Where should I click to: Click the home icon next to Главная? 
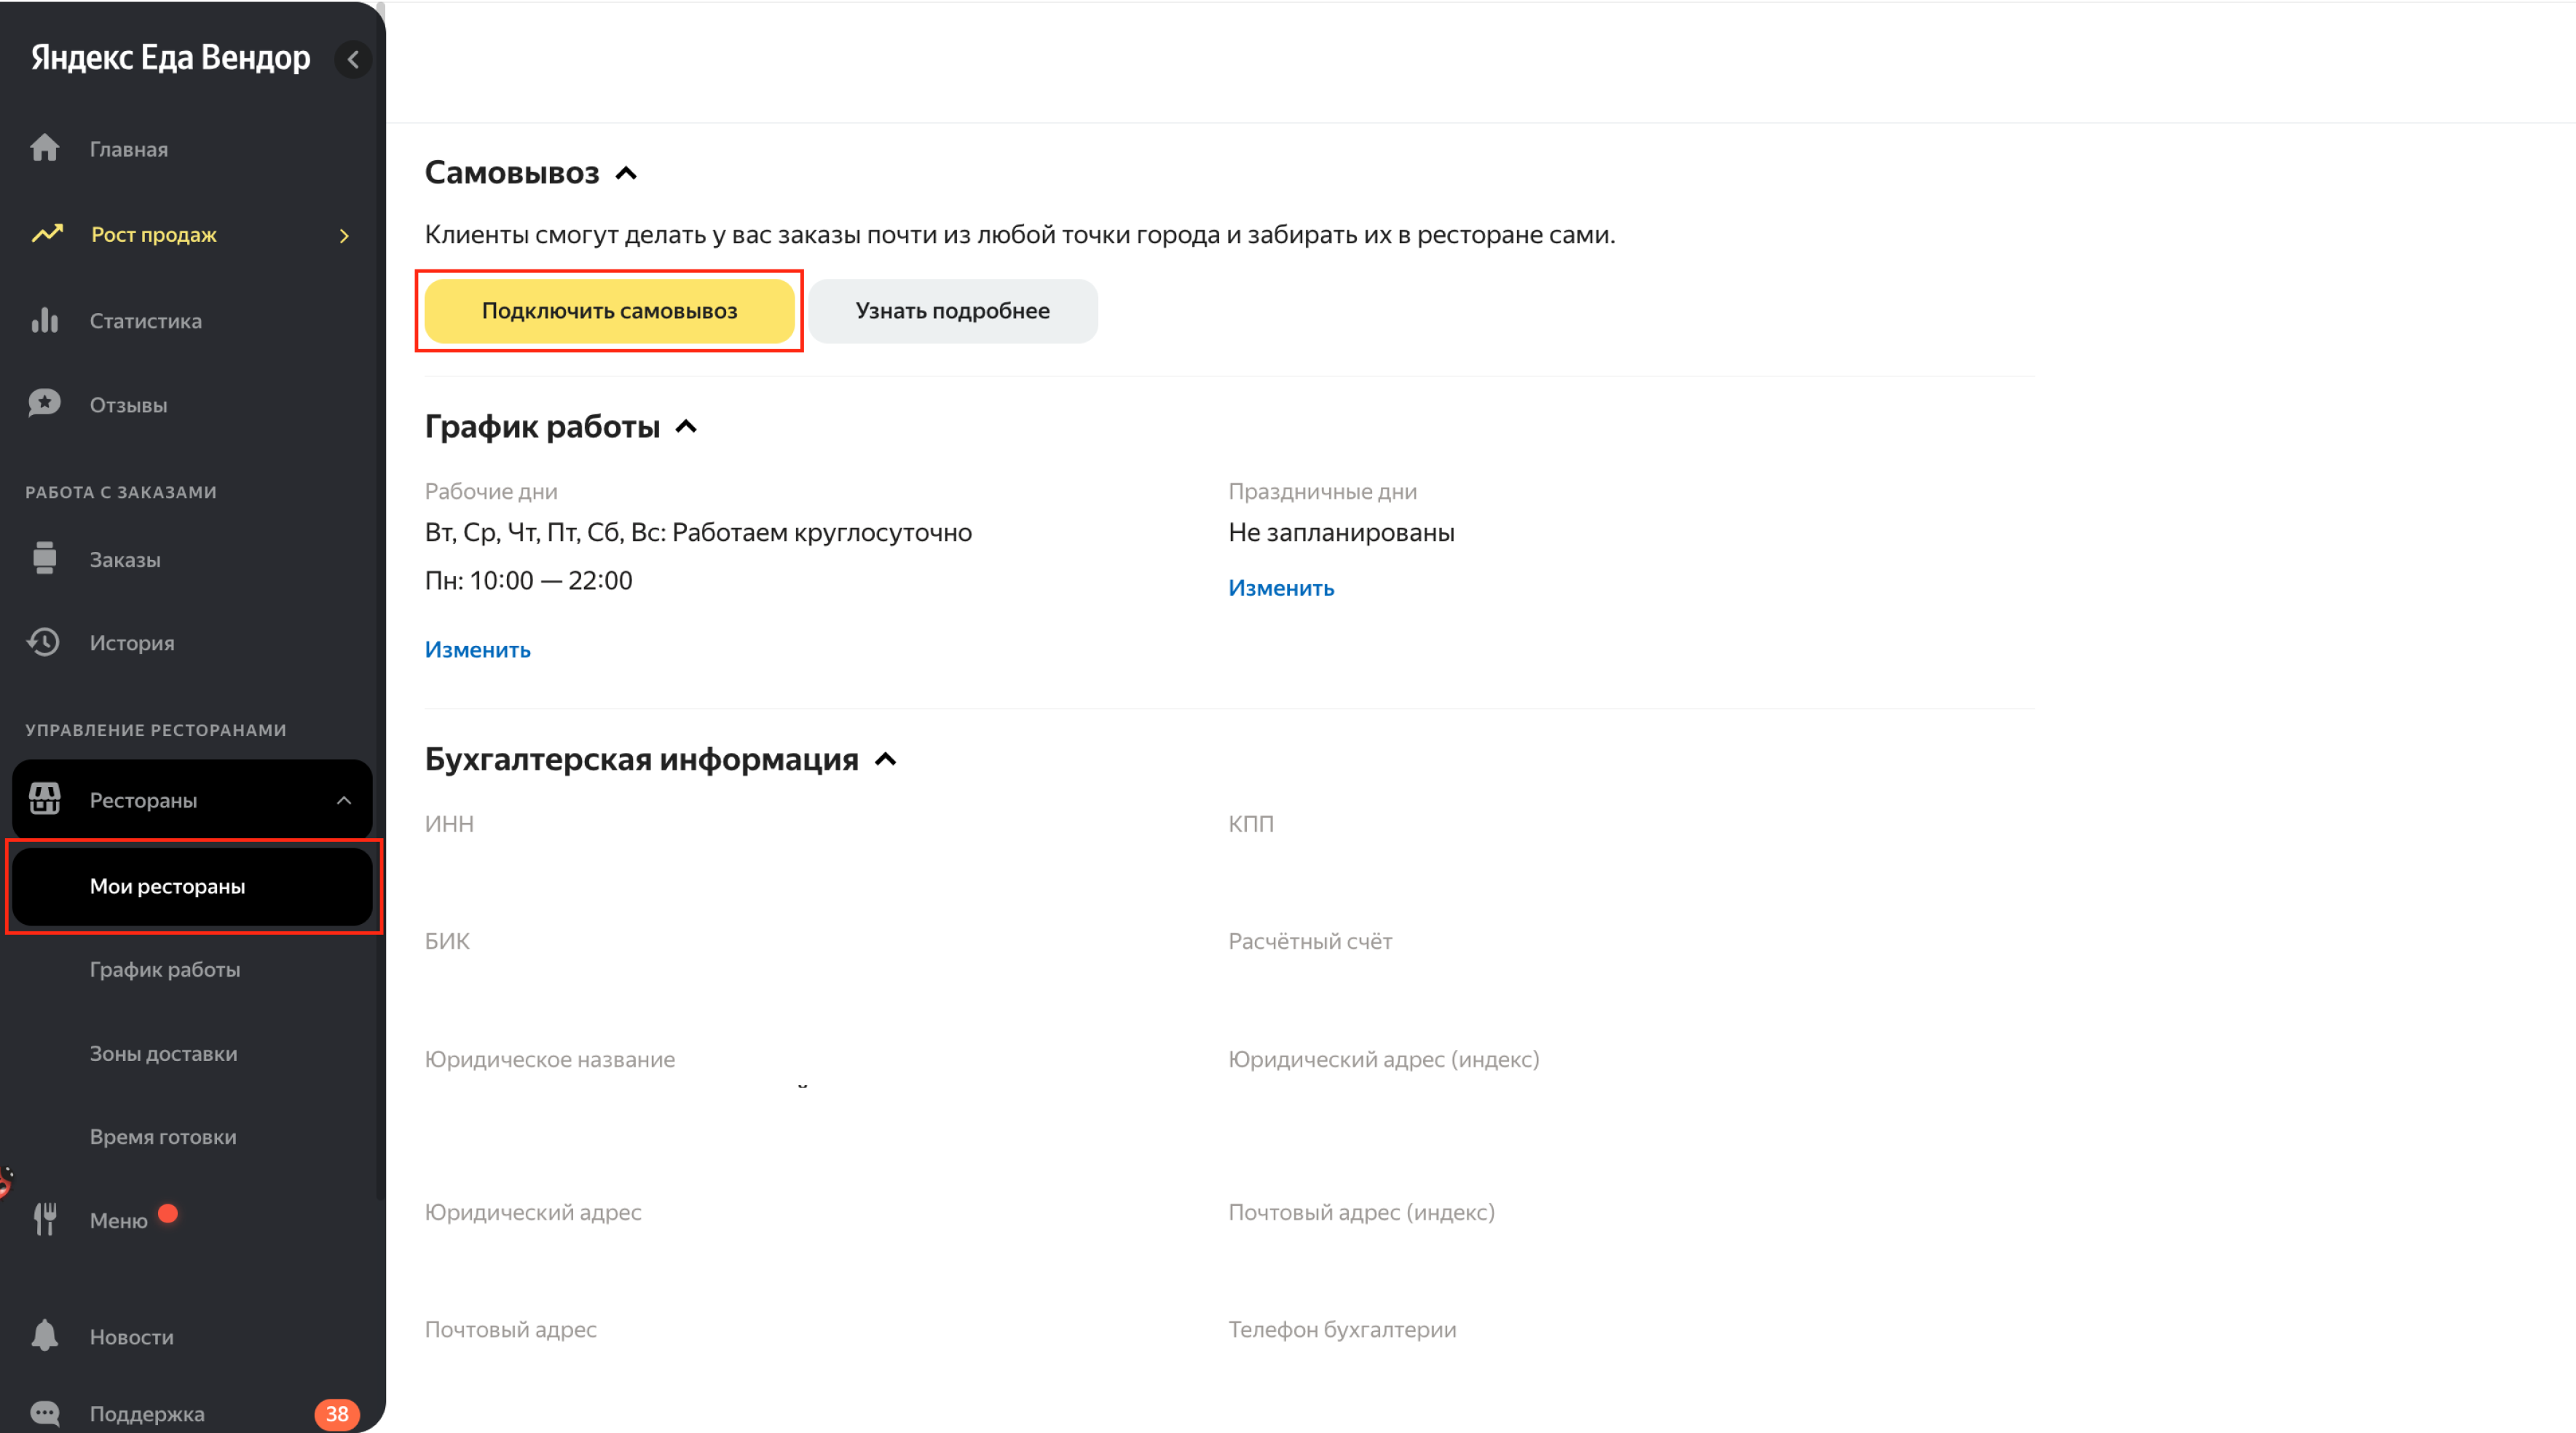[x=45, y=148]
